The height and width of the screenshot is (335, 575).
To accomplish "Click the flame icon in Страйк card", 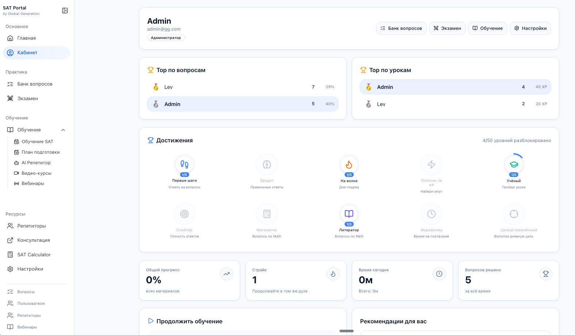I will (333, 274).
